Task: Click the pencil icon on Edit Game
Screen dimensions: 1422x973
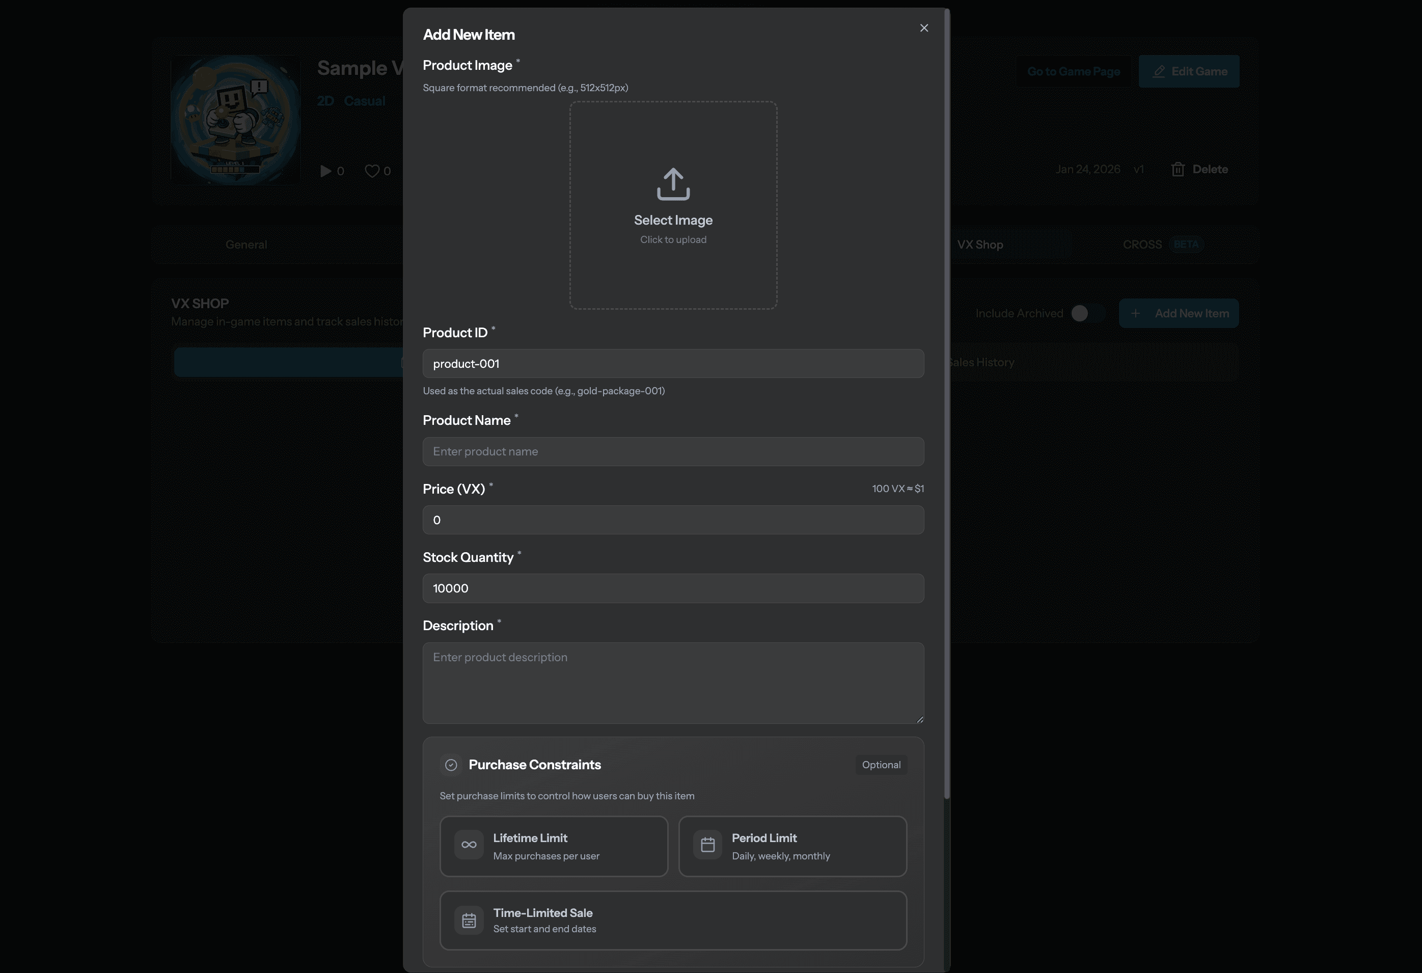Action: click(1158, 72)
